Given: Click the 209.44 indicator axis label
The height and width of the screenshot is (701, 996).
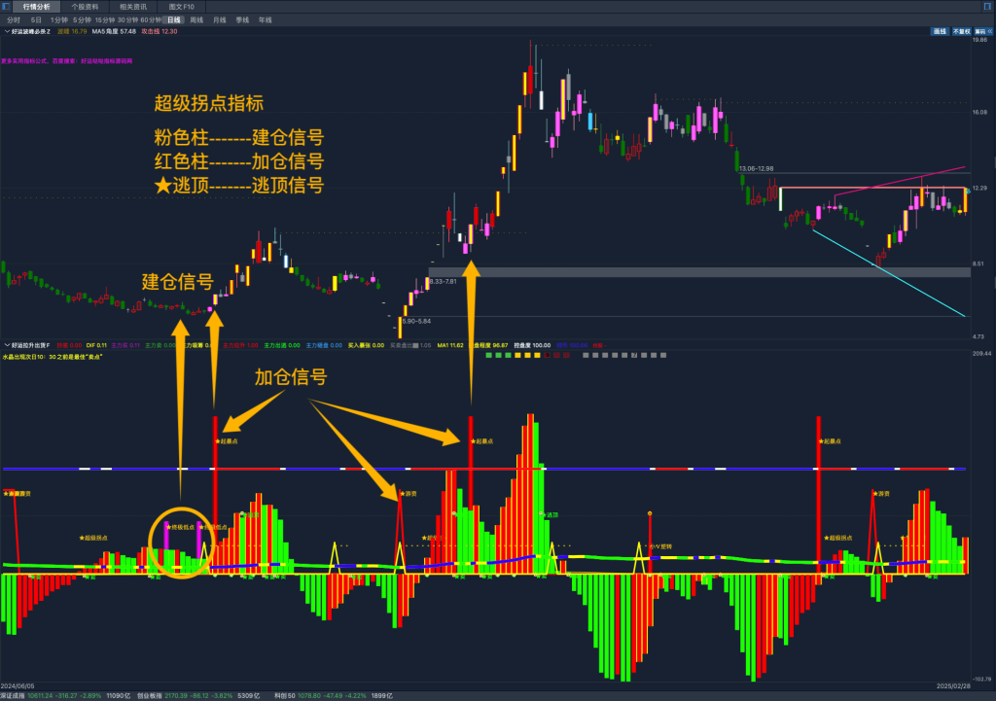Looking at the screenshot, I should pos(981,354).
